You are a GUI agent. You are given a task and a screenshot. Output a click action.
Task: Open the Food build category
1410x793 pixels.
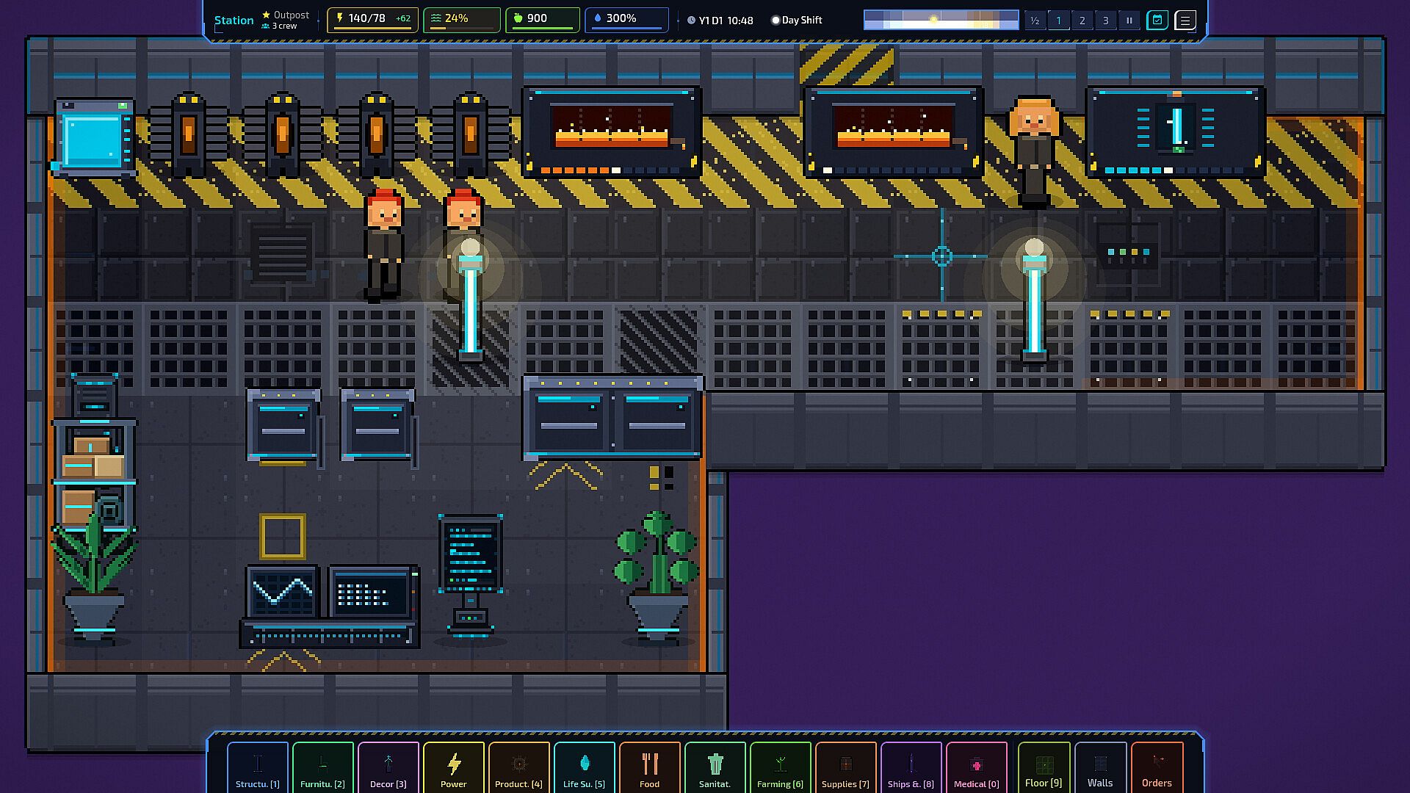[650, 768]
